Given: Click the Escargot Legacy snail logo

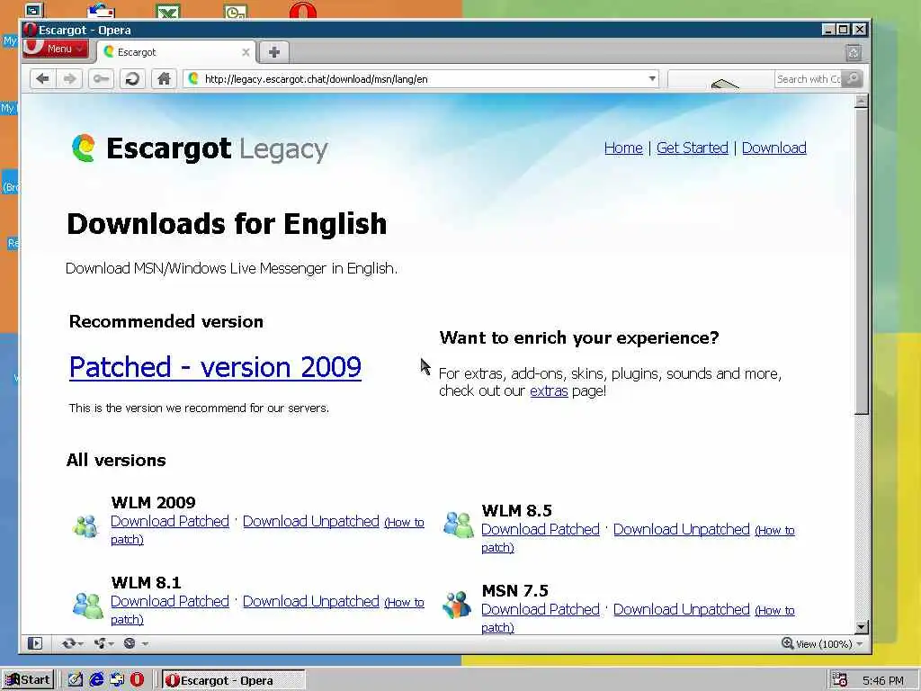Looking at the screenshot, I should pos(84,148).
